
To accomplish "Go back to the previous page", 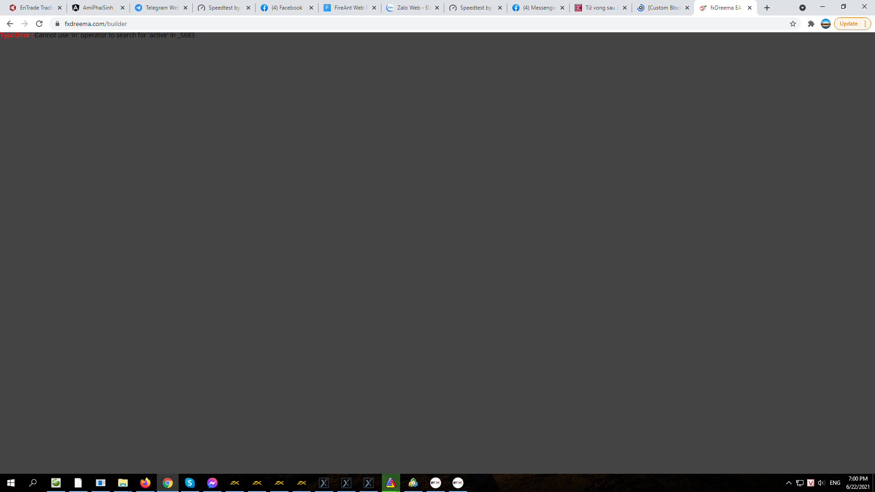I will tap(10, 24).
